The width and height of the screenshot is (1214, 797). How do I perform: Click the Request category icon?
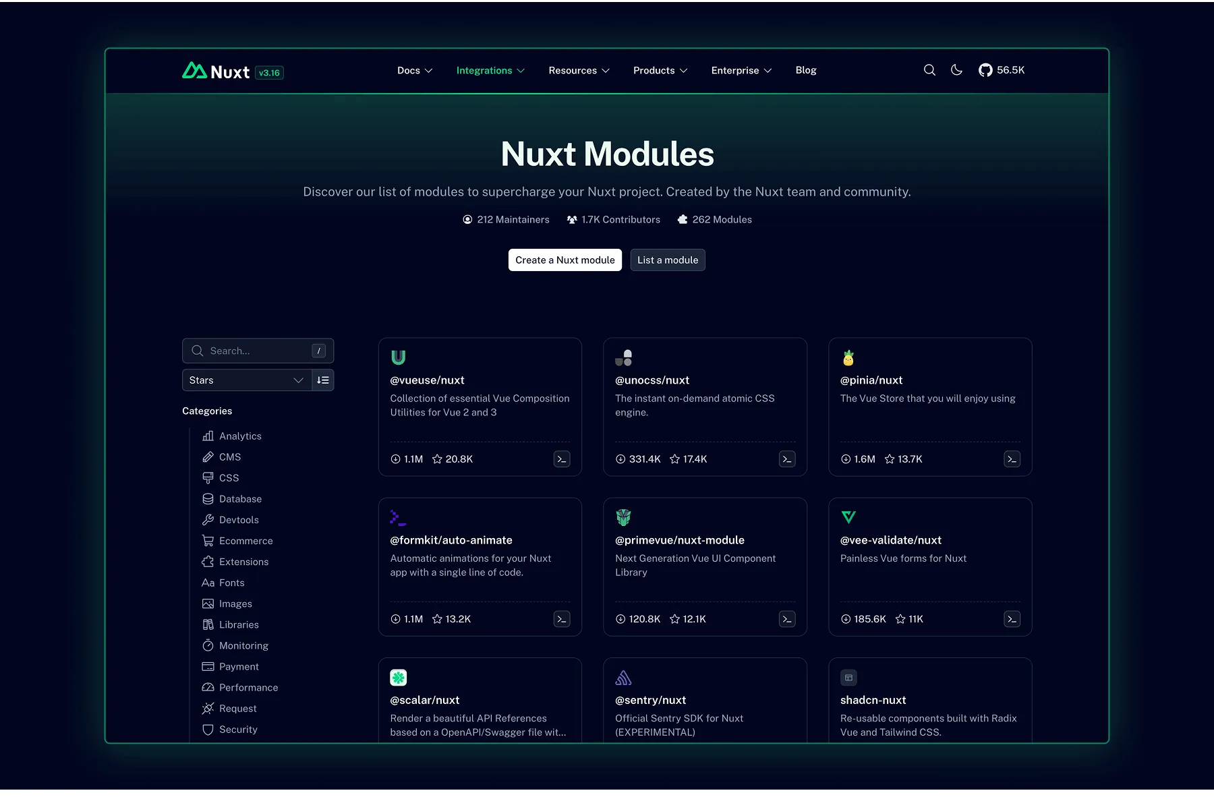coord(208,708)
